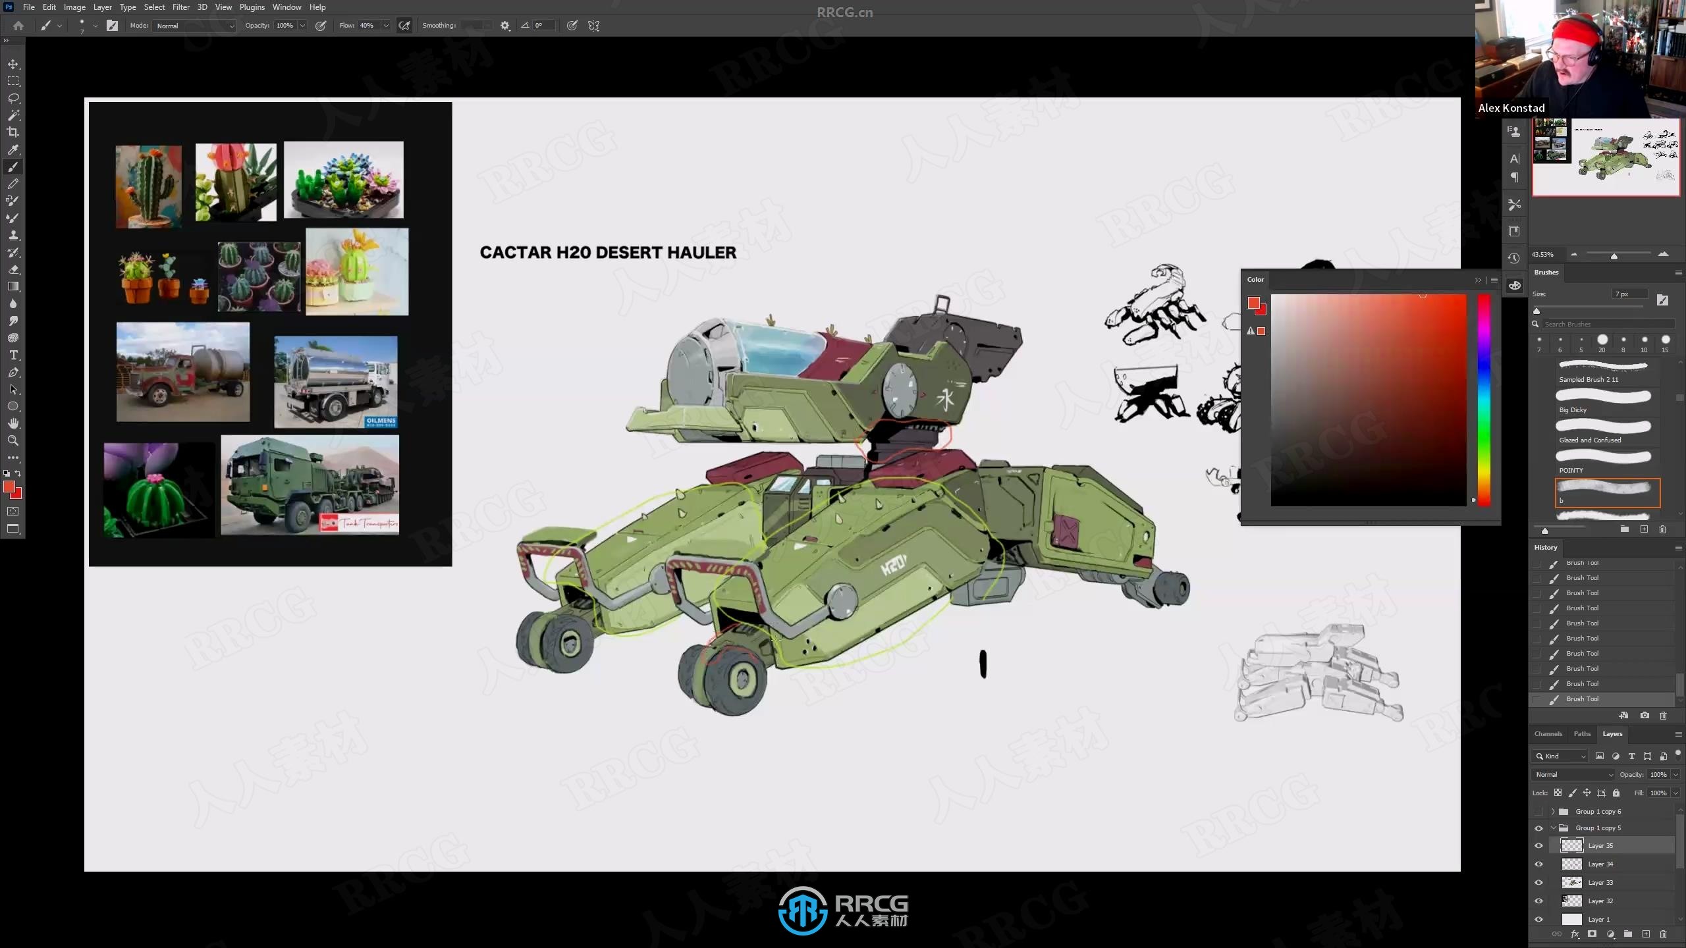Select the Eraser tool
This screenshot has height=948, width=1686.
tap(13, 269)
